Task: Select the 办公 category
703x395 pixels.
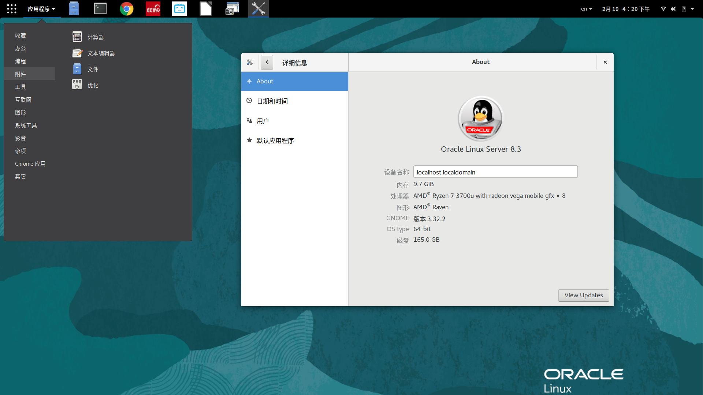Action: [30, 48]
